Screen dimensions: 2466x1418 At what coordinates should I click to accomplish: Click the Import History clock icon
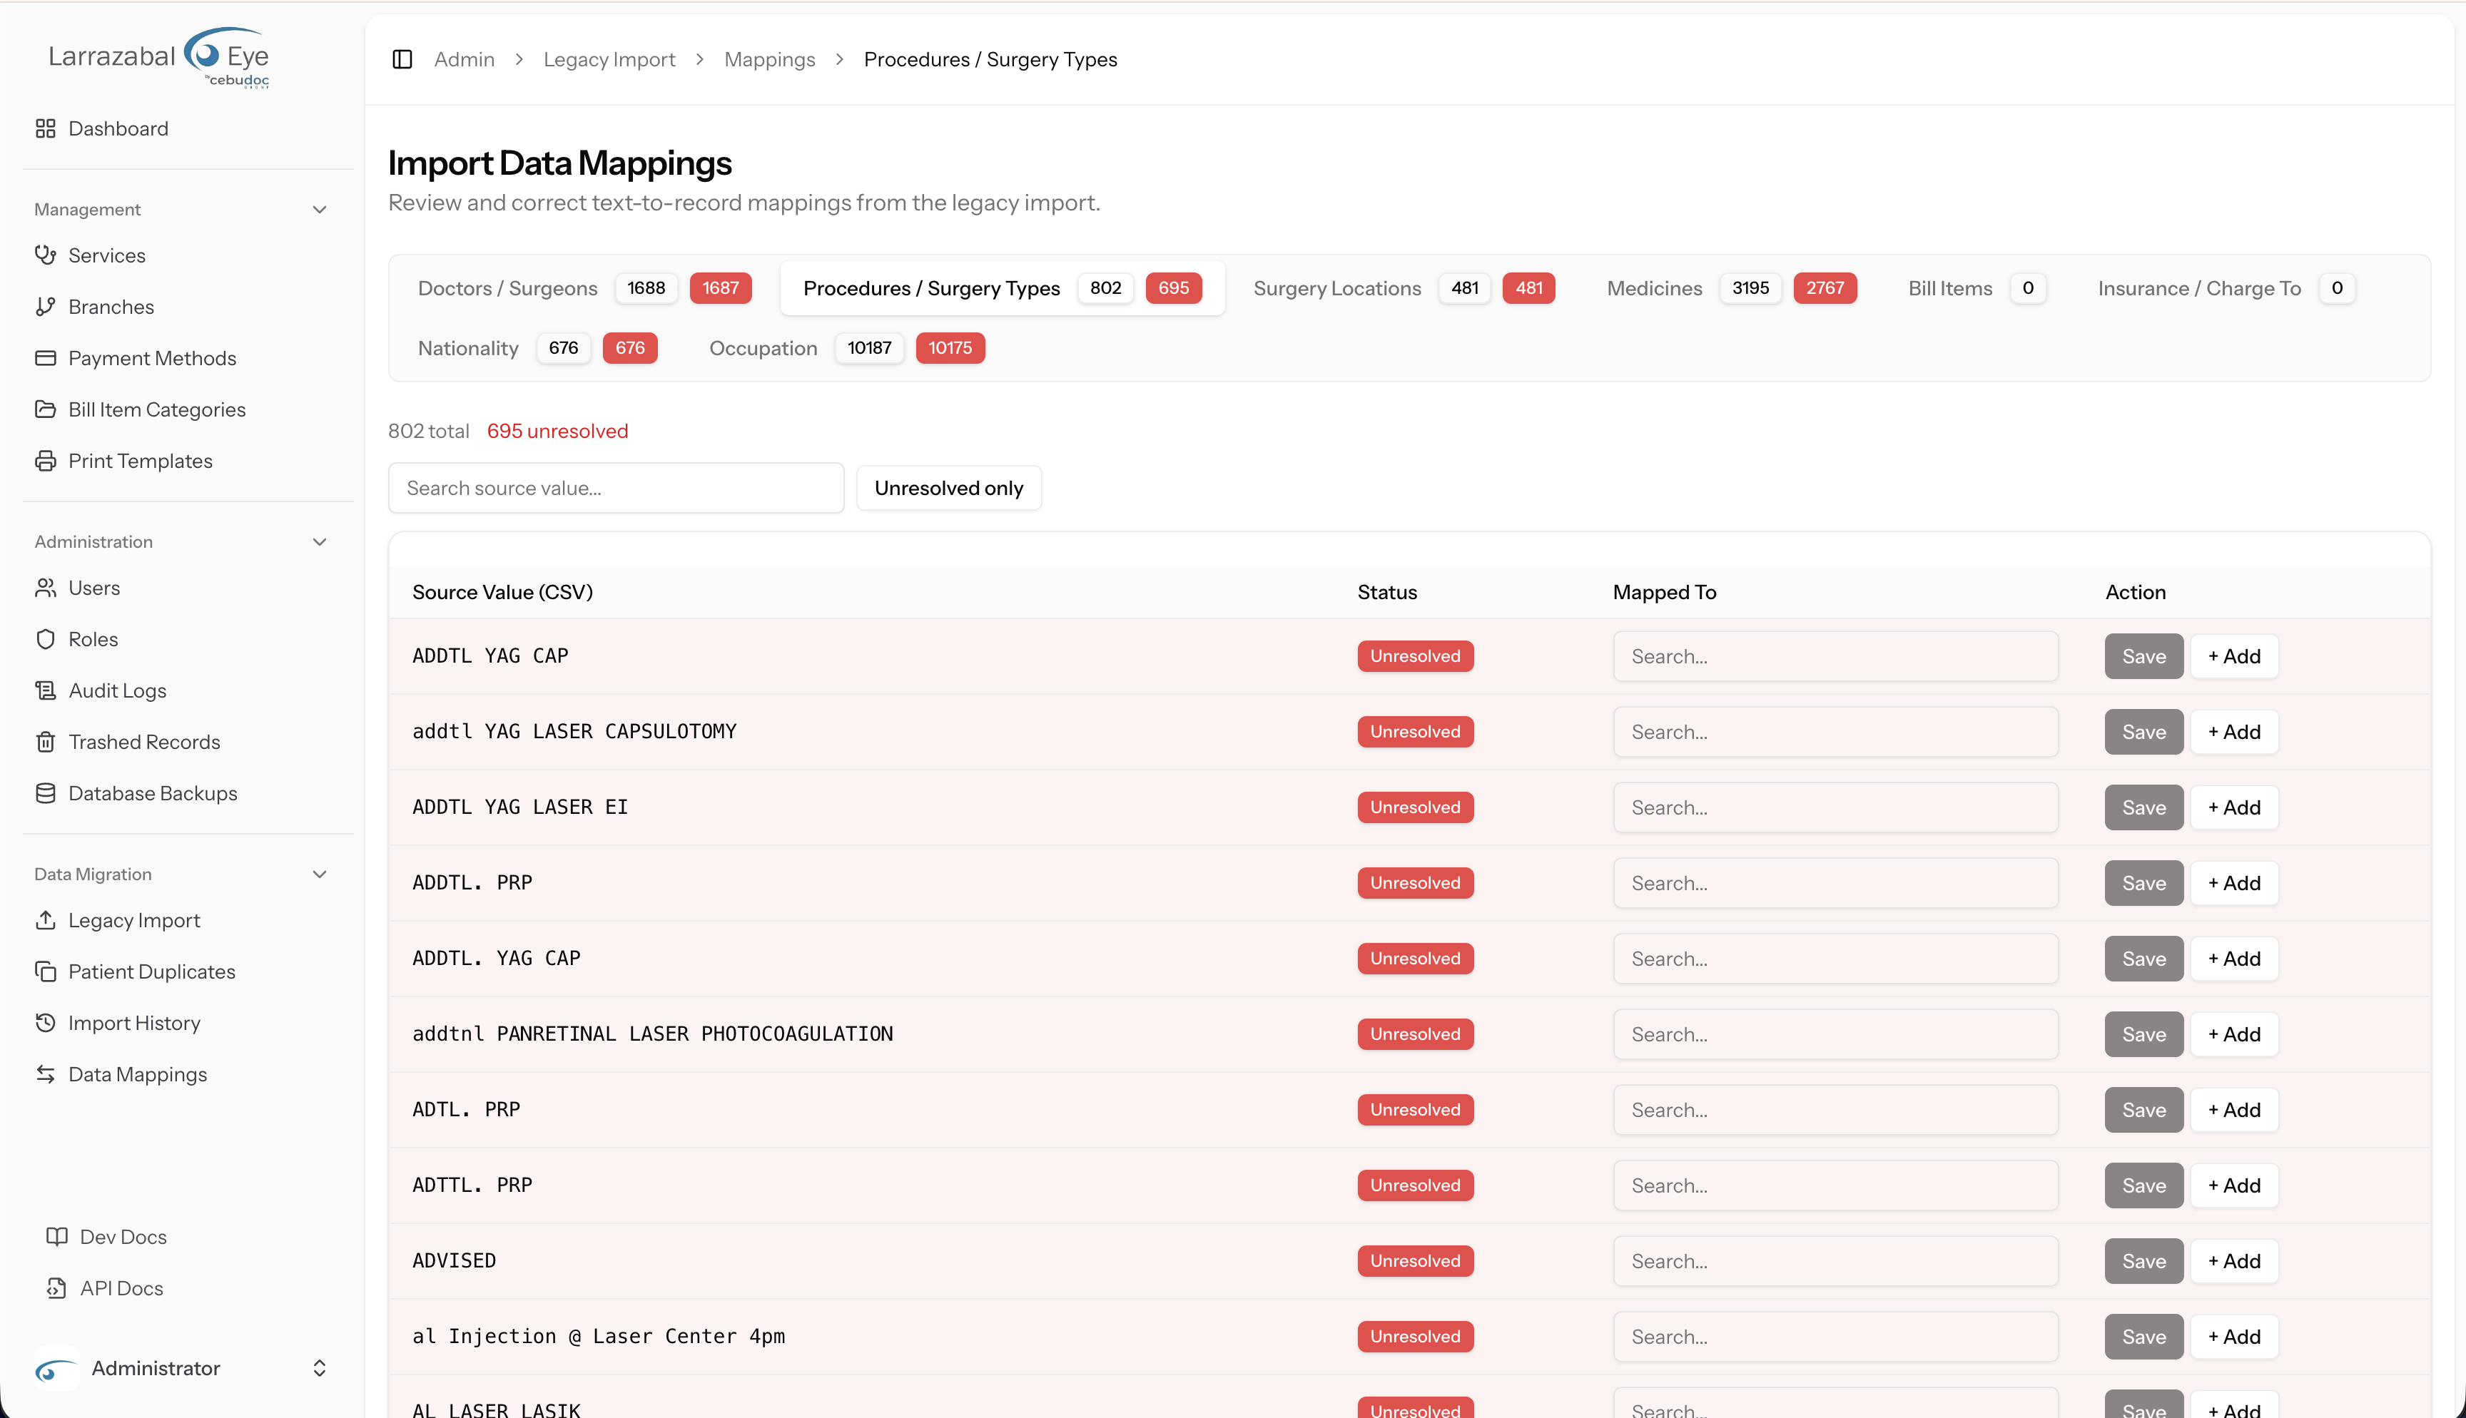[x=46, y=1023]
